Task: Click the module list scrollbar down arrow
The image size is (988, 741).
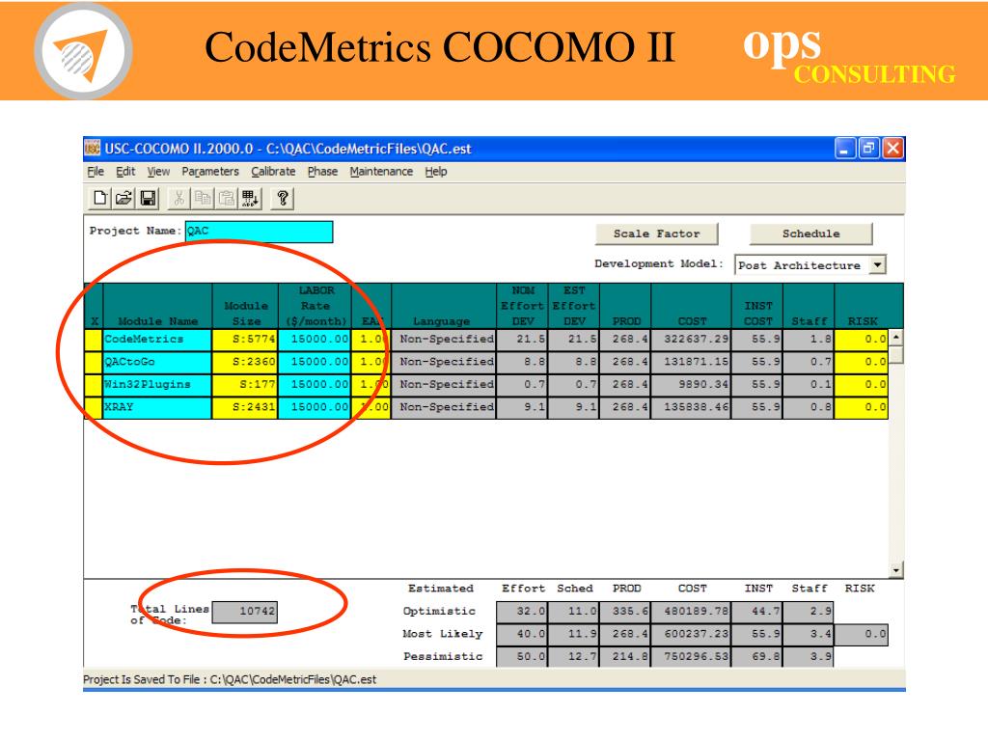Action: point(896,571)
